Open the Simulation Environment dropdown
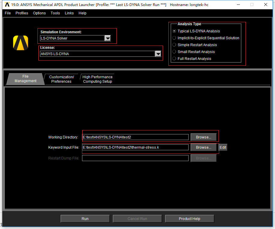 click(108, 38)
